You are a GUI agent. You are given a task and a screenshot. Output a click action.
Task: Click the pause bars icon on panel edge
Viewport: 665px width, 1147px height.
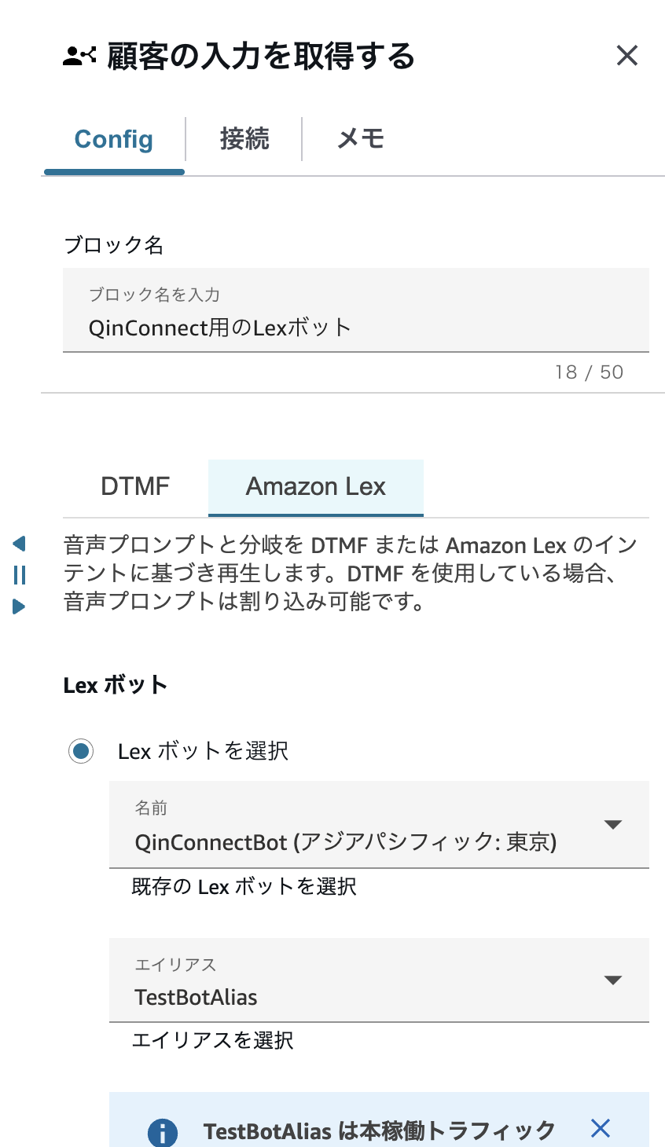pyautogui.click(x=20, y=575)
